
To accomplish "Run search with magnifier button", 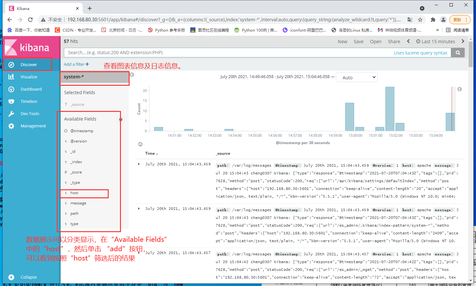I will [458, 53].
